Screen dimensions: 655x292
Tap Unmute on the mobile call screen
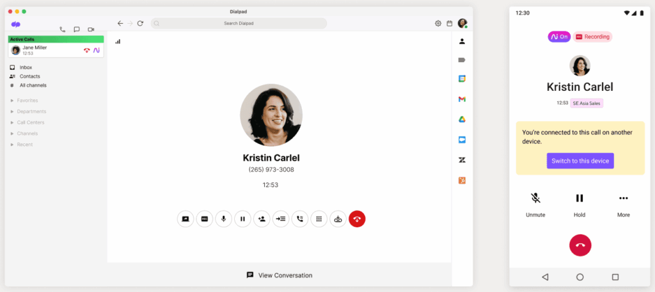coord(535,205)
